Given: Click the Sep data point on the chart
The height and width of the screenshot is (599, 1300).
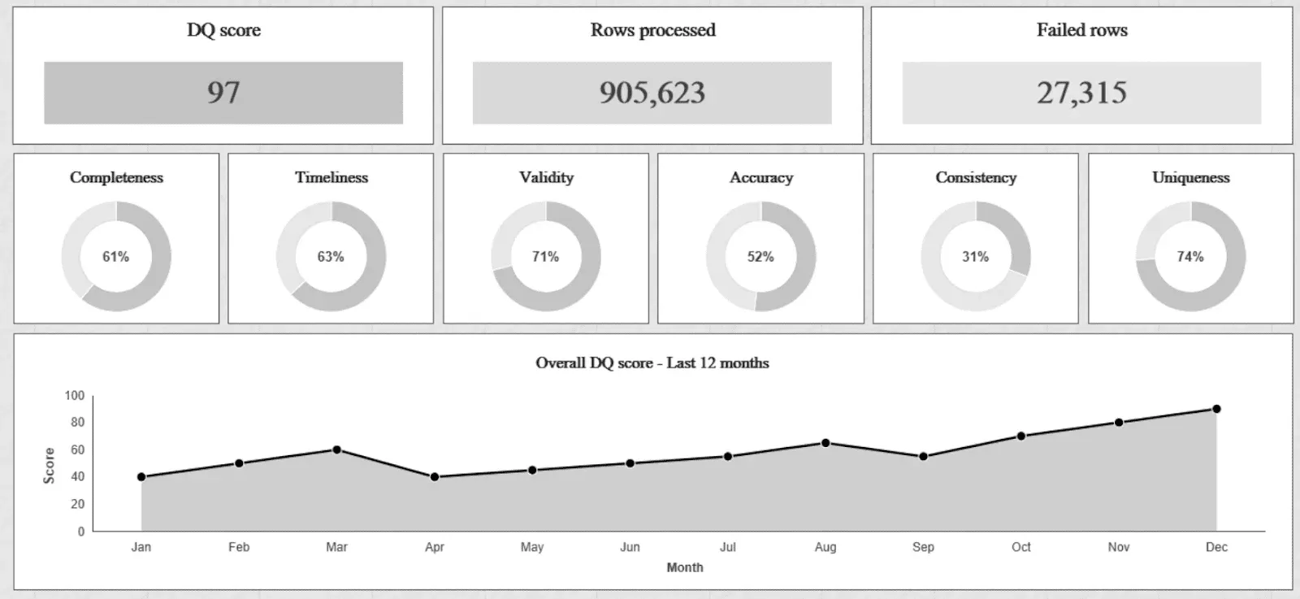Looking at the screenshot, I should click(923, 457).
